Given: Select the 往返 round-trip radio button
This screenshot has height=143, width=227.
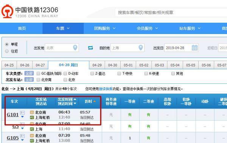Looking at the screenshot, I should point(7,51).
